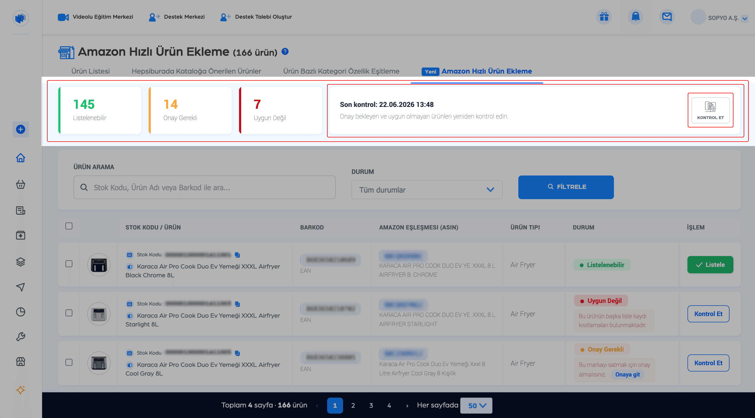Click the Listelenebilir status badge
This screenshot has width=755, height=418.
(x=602, y=265)
